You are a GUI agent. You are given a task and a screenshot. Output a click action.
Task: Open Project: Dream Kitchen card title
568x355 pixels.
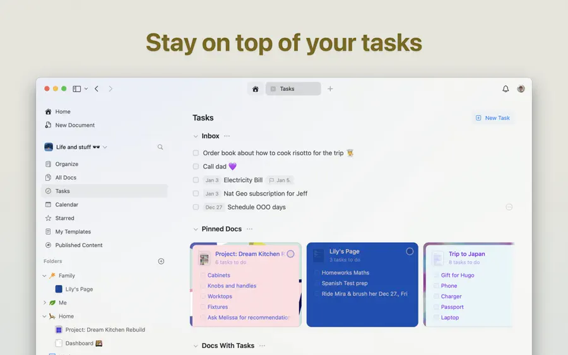pos(250,254)
